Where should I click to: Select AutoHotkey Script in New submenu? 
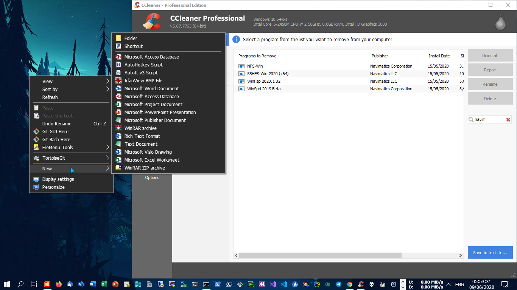click(x=168, y=65)
